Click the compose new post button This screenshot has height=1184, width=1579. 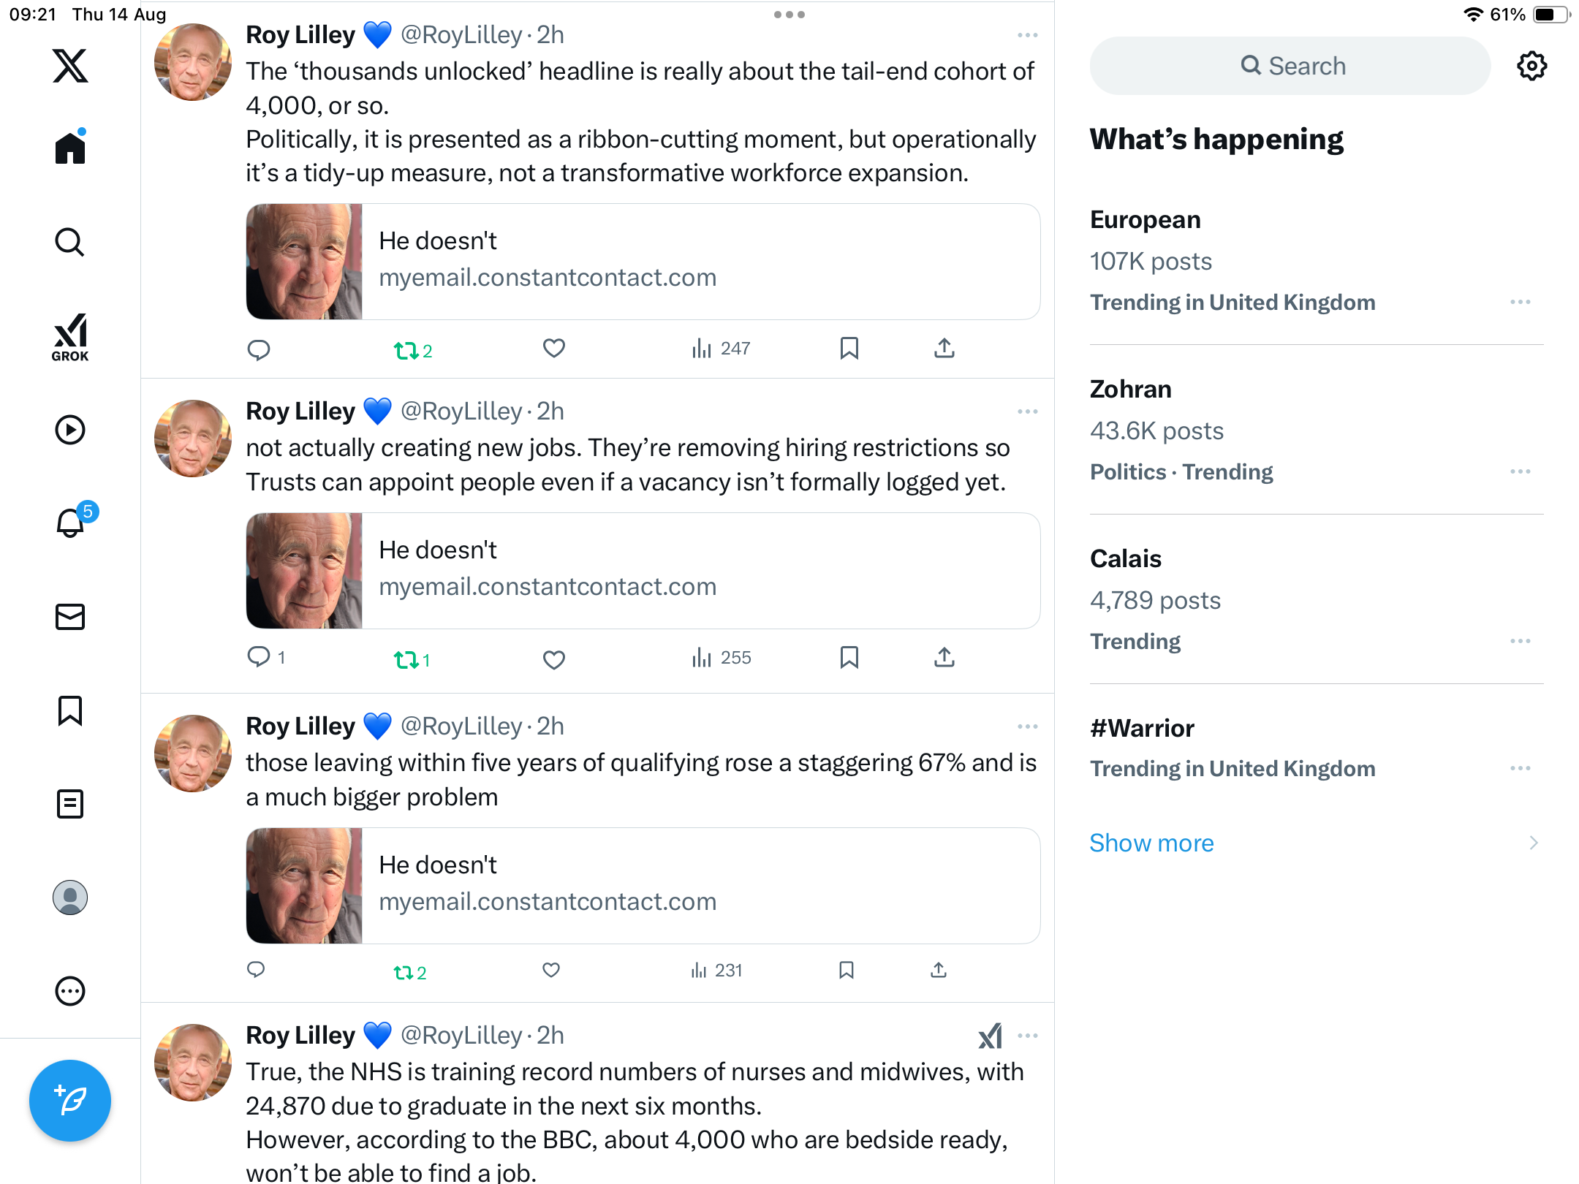(x=70, y=1101)
